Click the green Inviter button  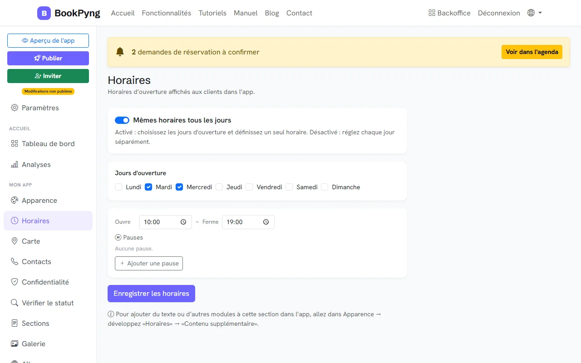48,76
